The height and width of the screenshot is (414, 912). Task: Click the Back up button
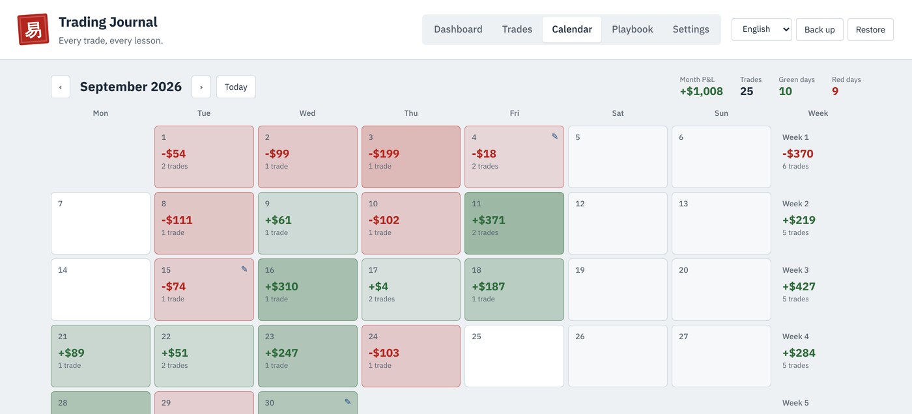[x=819, y=29]
